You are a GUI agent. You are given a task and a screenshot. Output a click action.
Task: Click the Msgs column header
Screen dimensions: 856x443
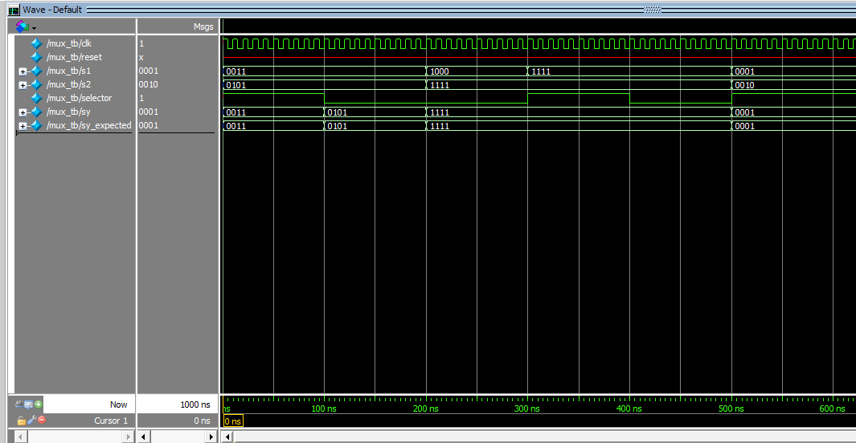tap(203, 26)
